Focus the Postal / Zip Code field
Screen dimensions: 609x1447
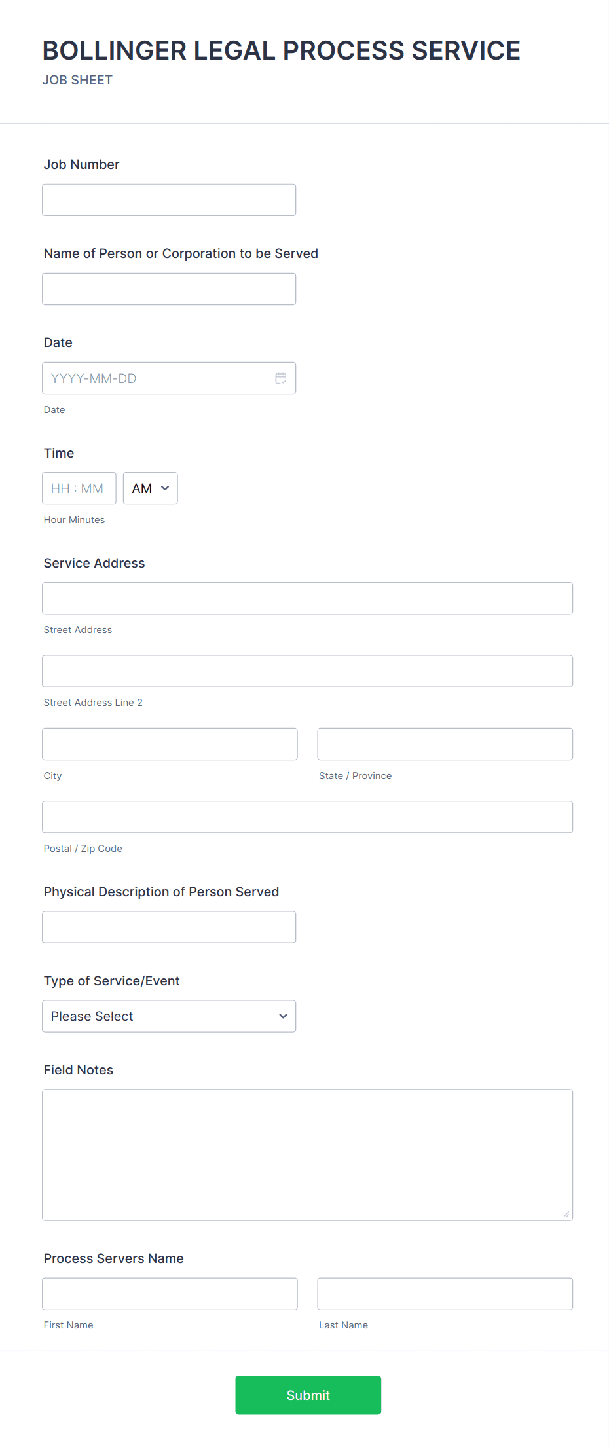pyautogui.click(x=307, y=816)
